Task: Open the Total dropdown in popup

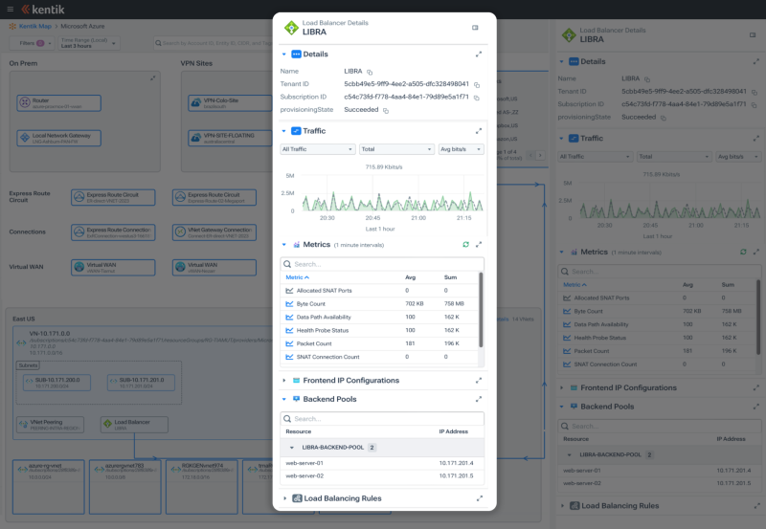Action: click(x=396, y=149)
